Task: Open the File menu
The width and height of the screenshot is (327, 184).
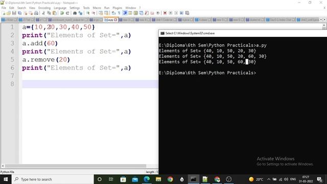Action: (x=4, y=8)
